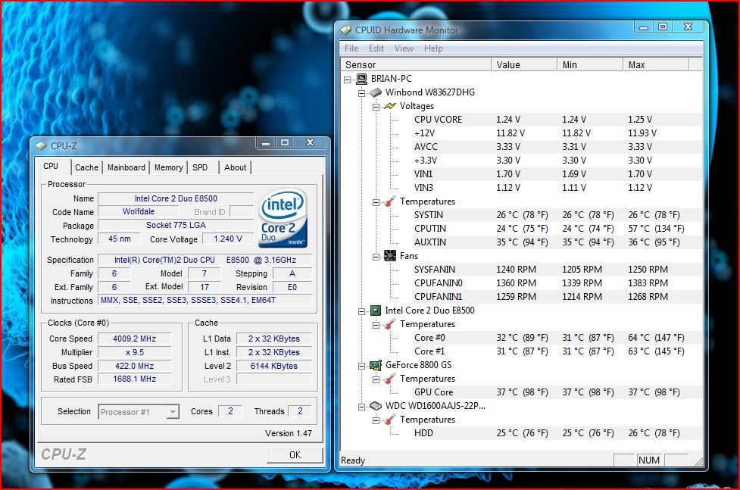
Task: Open the Processor selection dropdown in CPU-Z
Action: 173,412
